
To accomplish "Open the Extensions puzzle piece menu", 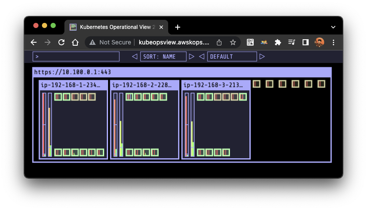I will coord(278,42).
